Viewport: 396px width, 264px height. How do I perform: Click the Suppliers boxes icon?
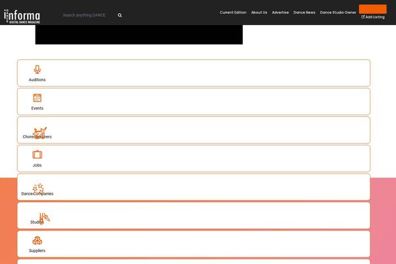click(x=37, y=240)
